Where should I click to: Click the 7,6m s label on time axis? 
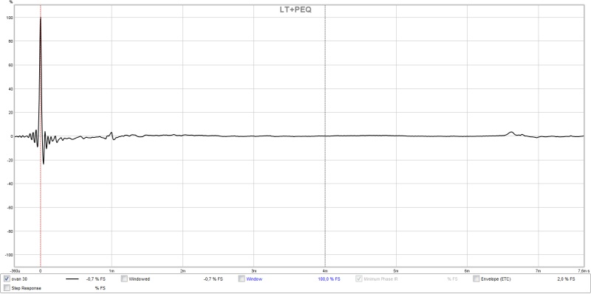coord(584,270)
